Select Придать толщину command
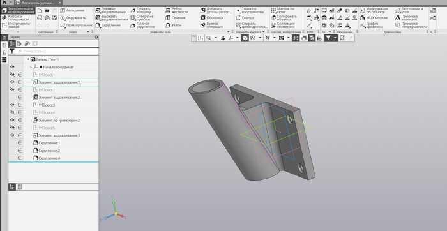This screenshot has width=447, height=231. [141, 11]
